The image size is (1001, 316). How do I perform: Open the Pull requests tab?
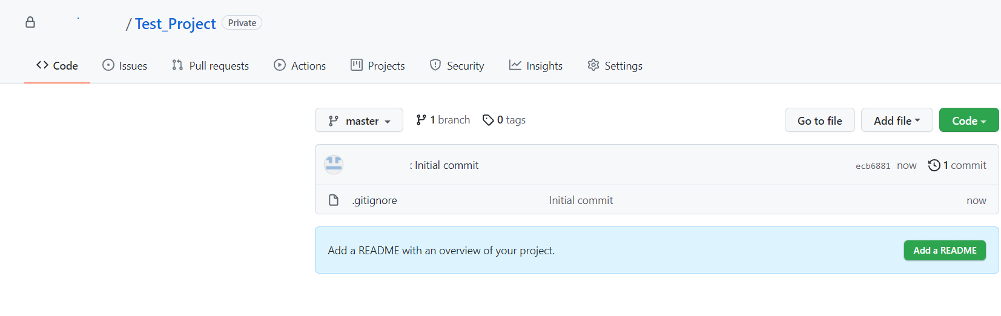pos(210,65)
